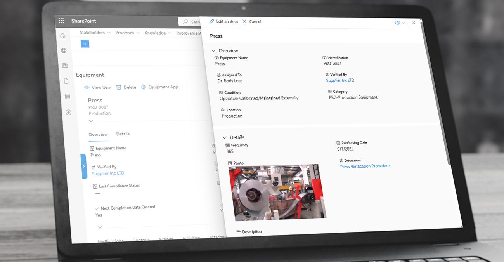Click the Cancel X icon

pos(244,21)
